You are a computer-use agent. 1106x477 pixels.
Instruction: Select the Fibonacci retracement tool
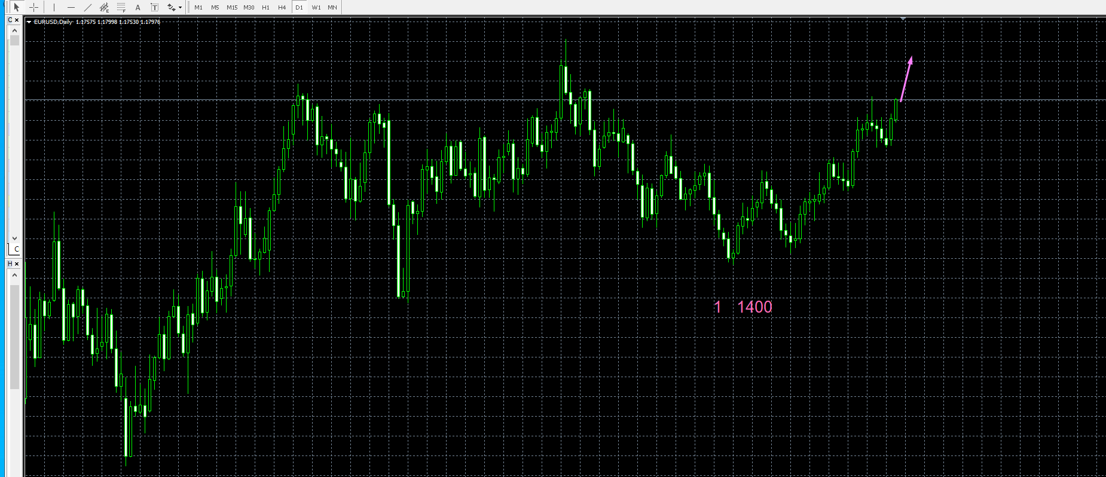click(x=121, y=7)
